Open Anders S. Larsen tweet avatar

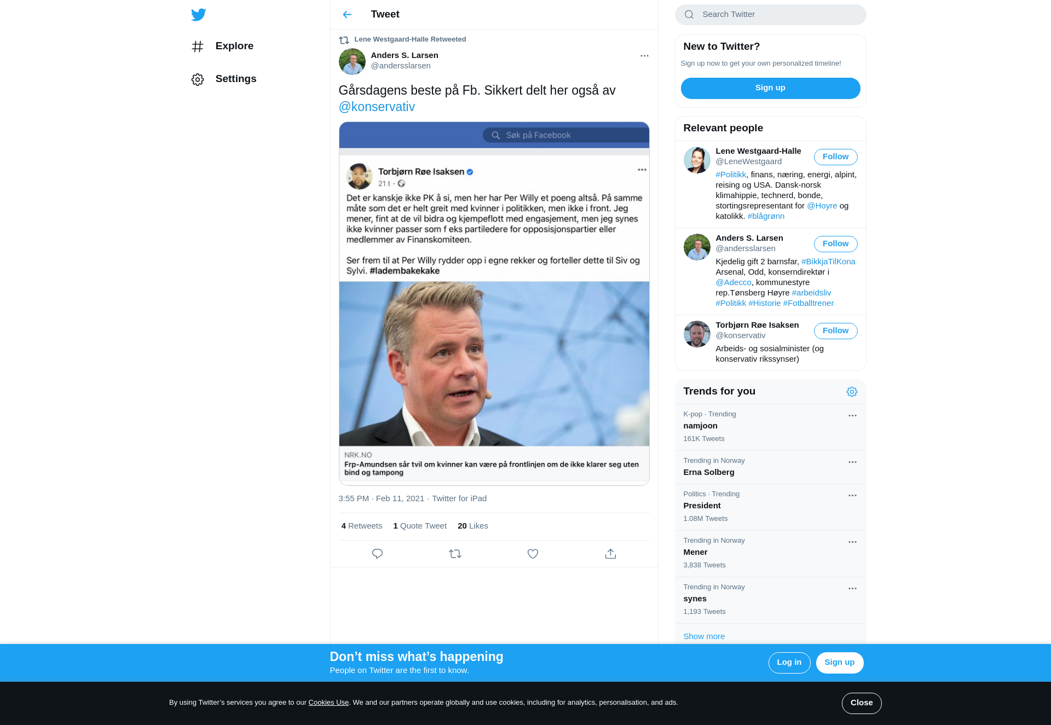coord(352,61)
